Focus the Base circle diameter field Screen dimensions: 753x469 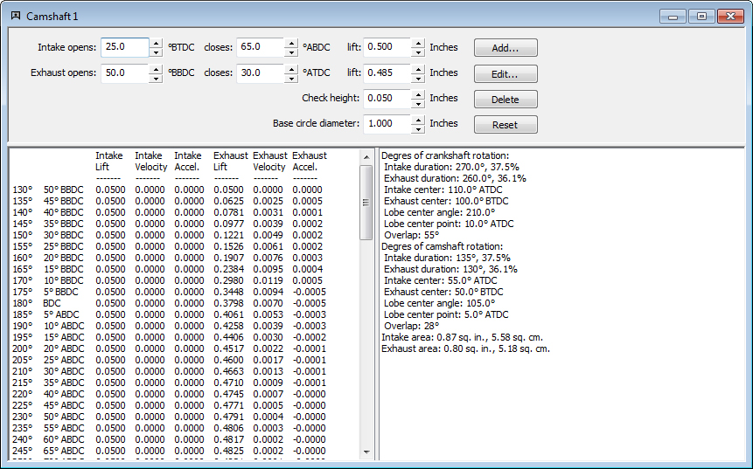point(387,124)
